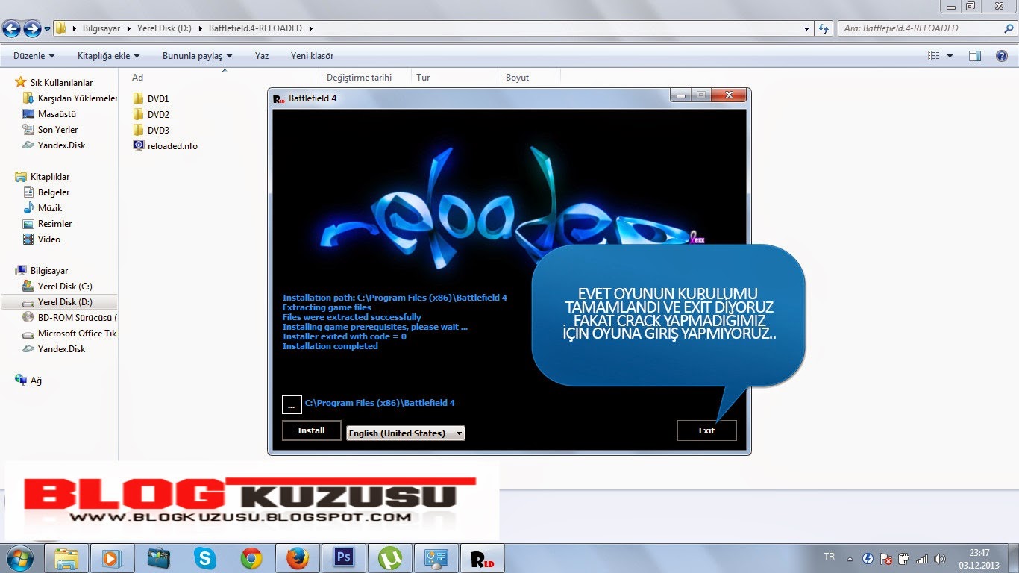Open Belgeler library
Viewport: 1019px width, 573px height.
pos(46,192)
